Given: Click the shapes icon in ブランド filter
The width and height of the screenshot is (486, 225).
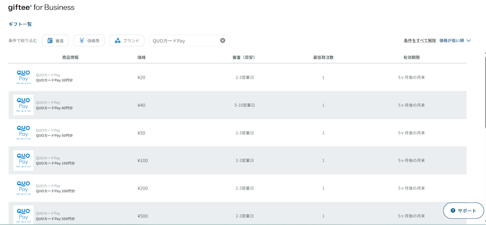Looking at the screenshot, I should coord(117,40).
